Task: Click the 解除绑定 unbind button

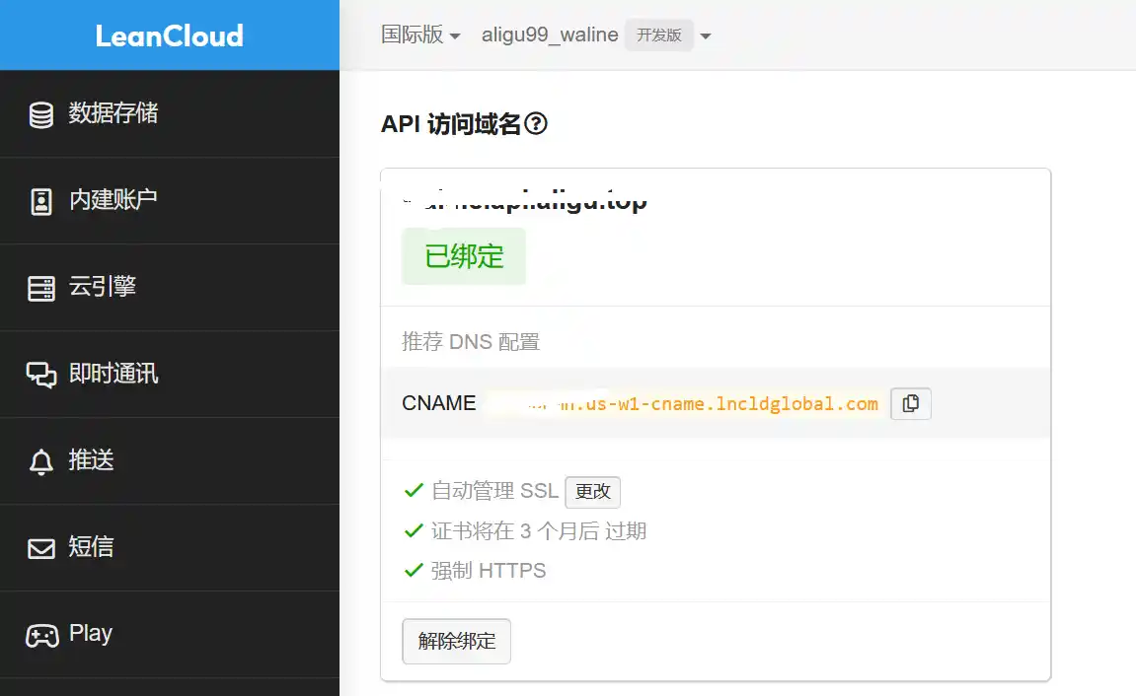Action: (x=456, y=642)
